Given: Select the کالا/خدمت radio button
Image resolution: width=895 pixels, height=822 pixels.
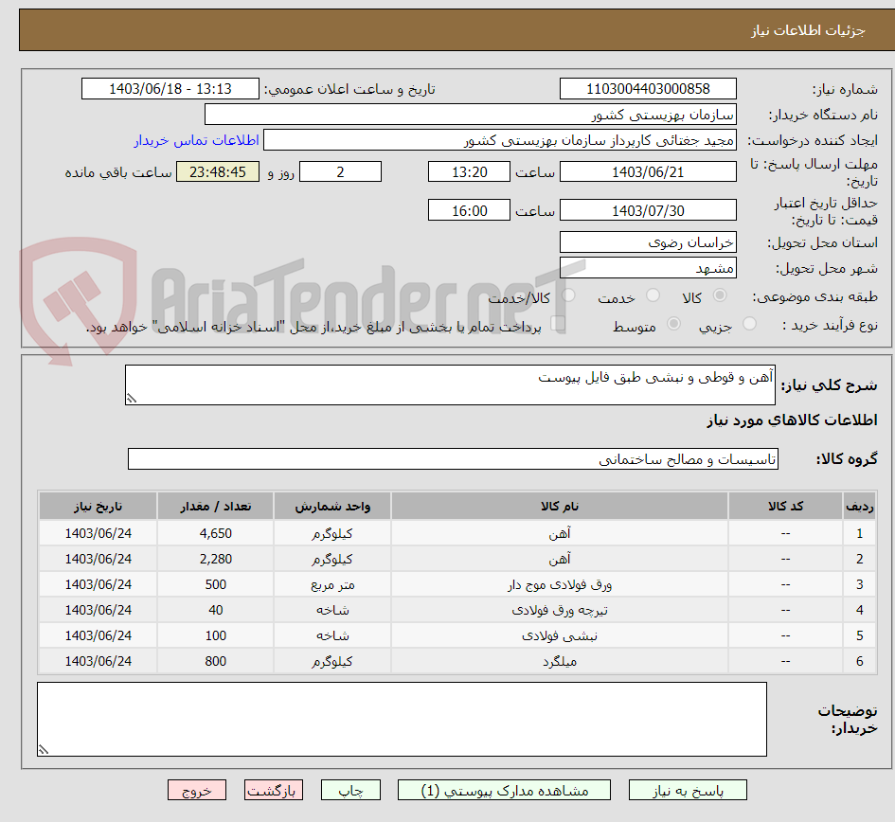Looking at the screenshot, I should (x=568, y=295).
